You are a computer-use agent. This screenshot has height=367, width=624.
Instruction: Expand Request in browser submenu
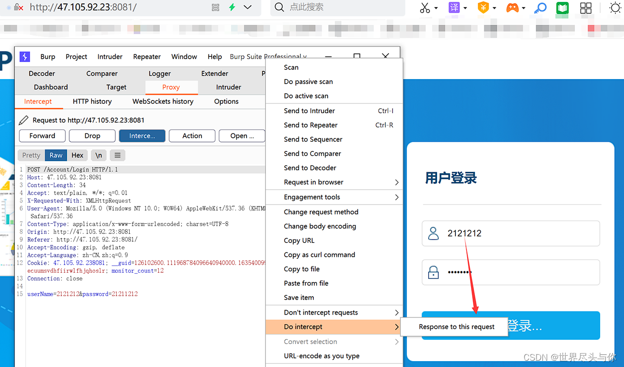(x=335, y=182)
